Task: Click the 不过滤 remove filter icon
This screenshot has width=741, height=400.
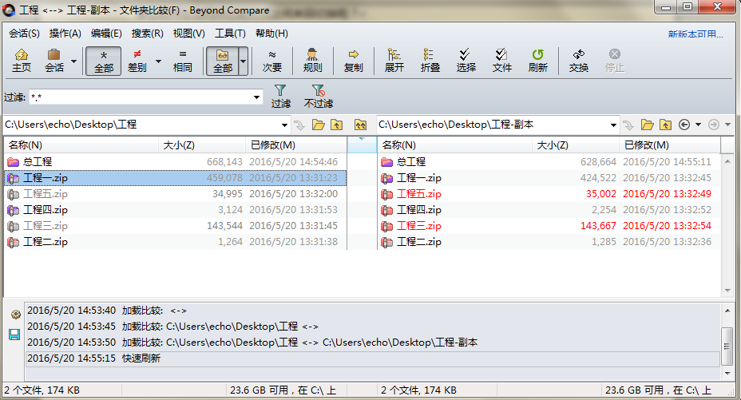Action: pos(319,97)
